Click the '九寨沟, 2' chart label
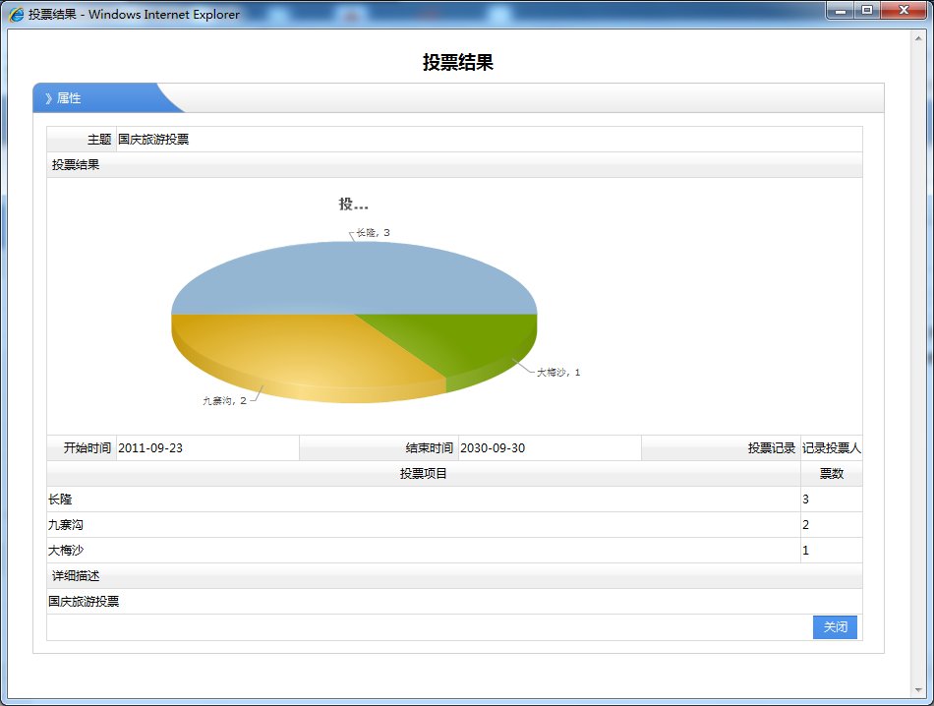This screenshot has width=934, height=706. coord(224,400)
